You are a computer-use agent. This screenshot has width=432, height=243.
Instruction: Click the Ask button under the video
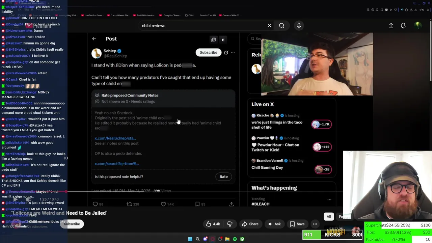[x=274, y=224]
